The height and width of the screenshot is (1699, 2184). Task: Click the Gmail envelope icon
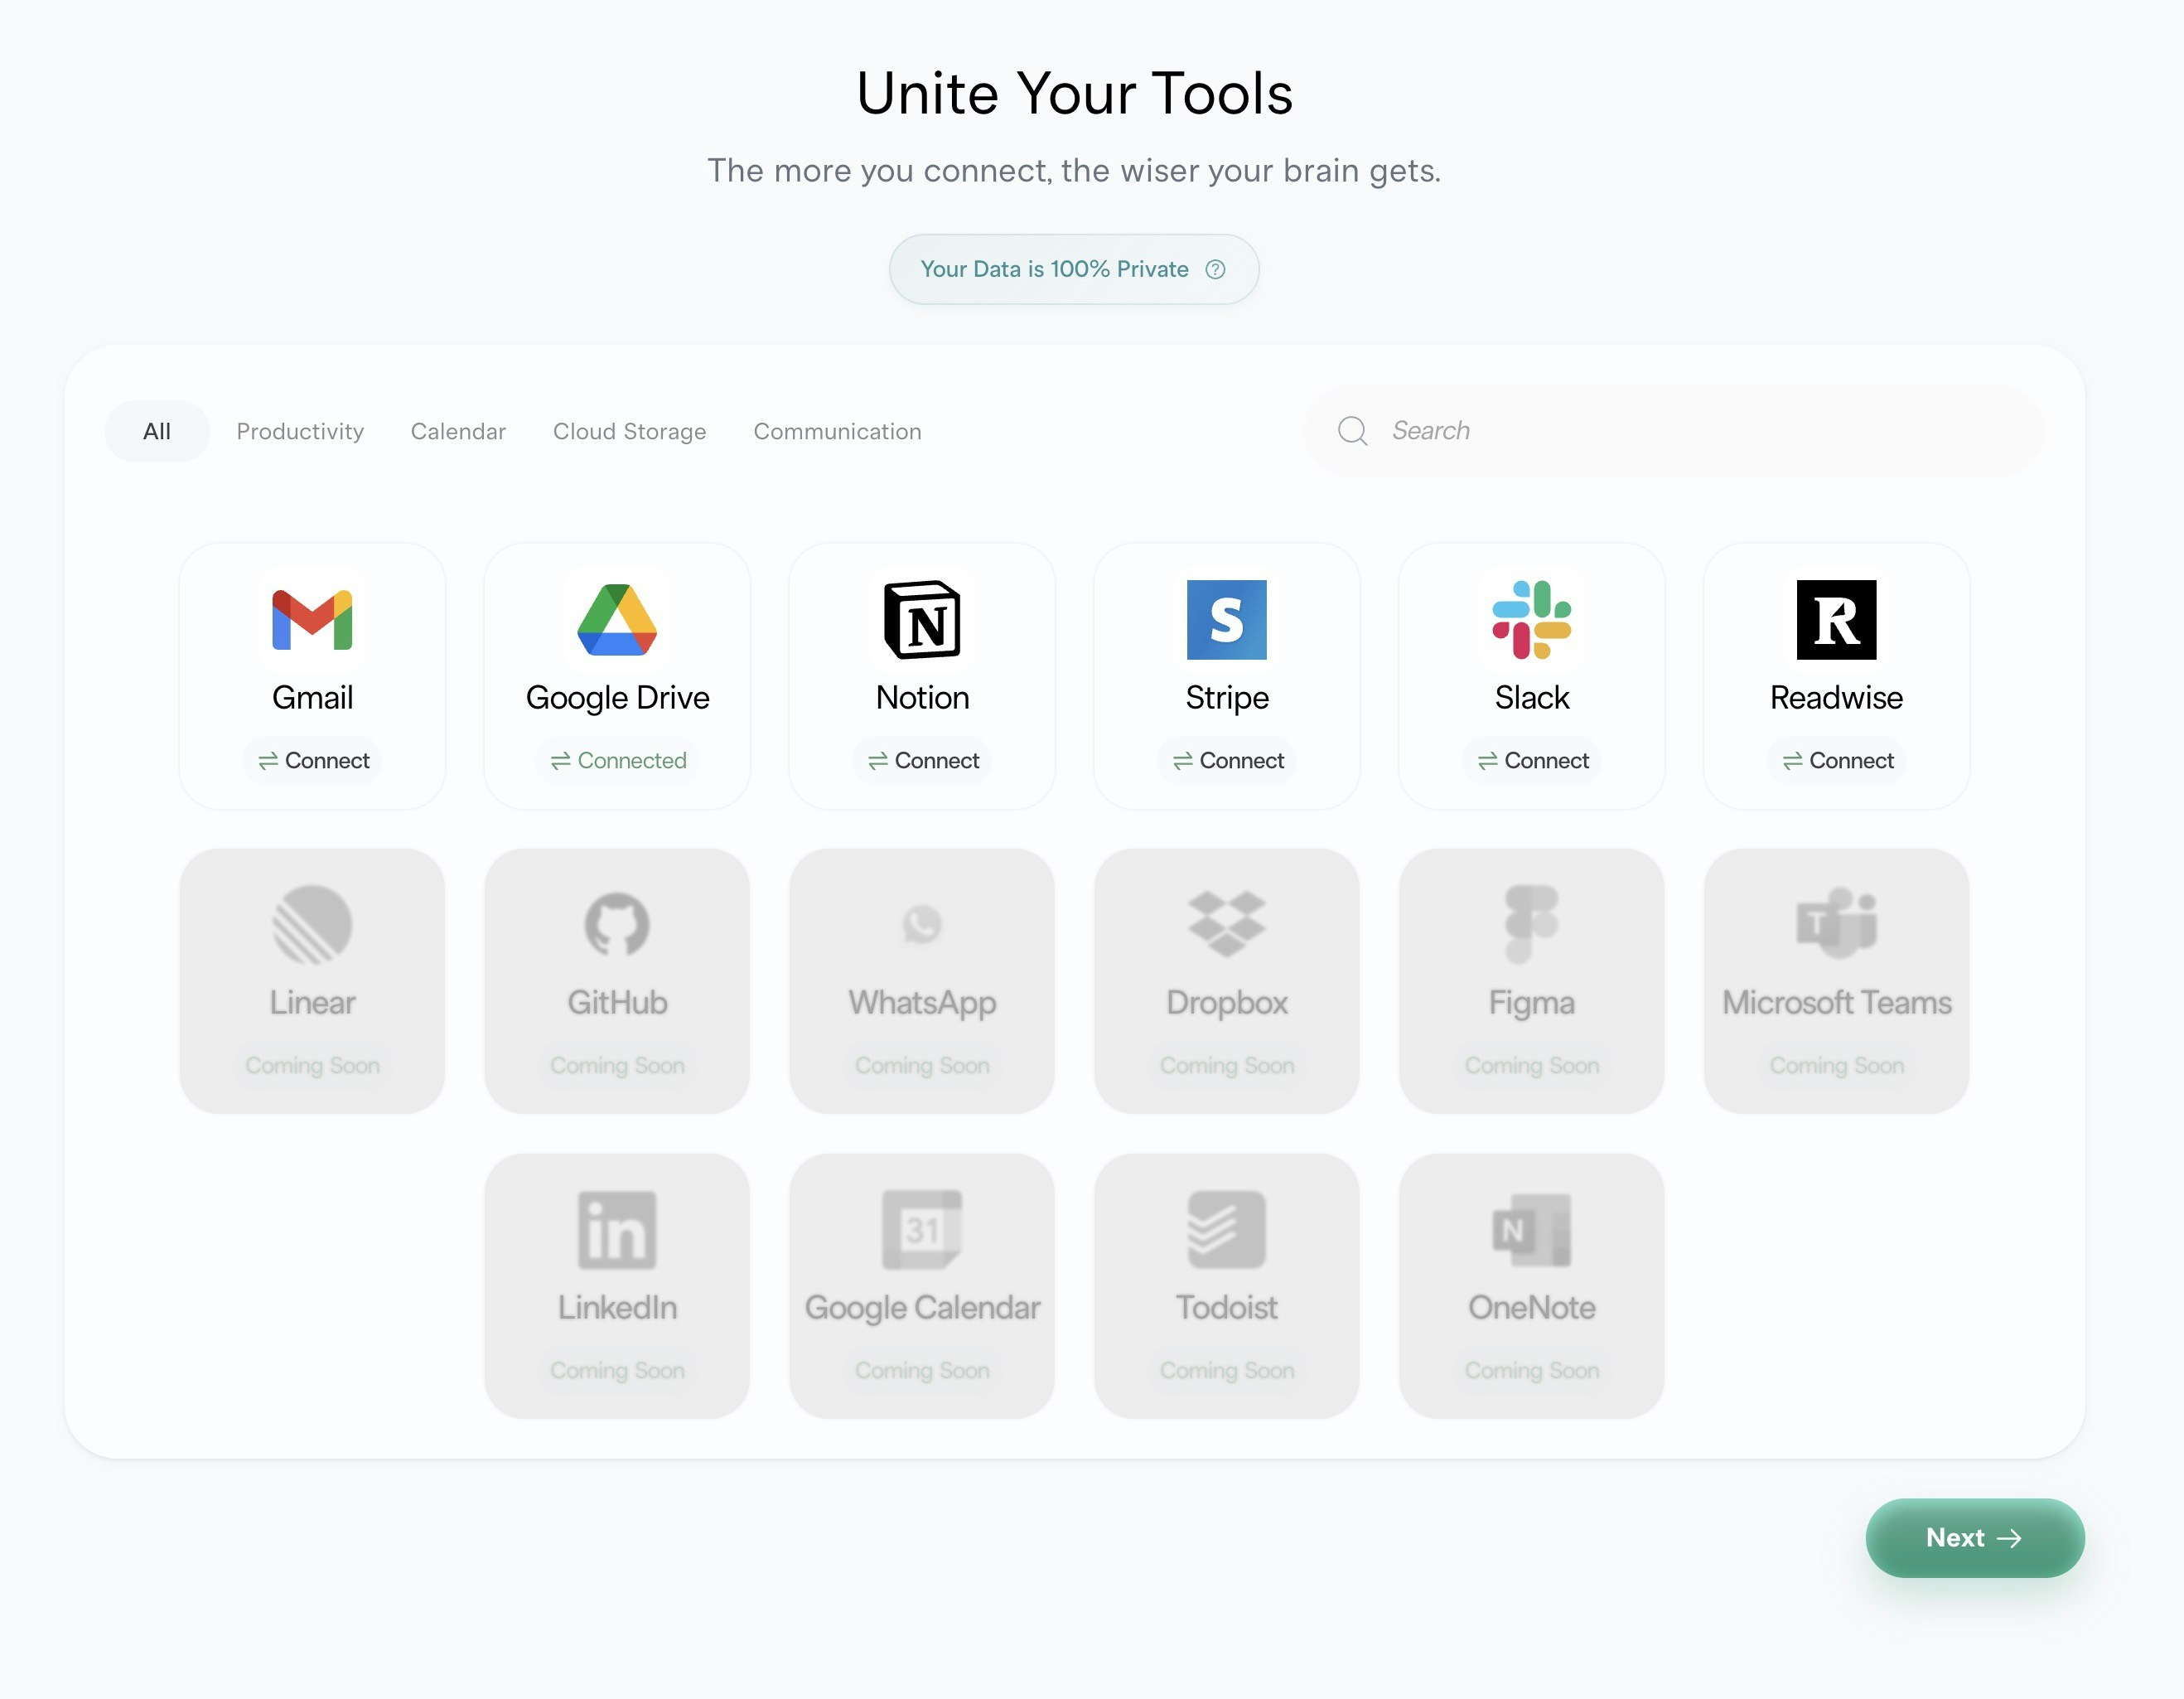tap(312, 619)
